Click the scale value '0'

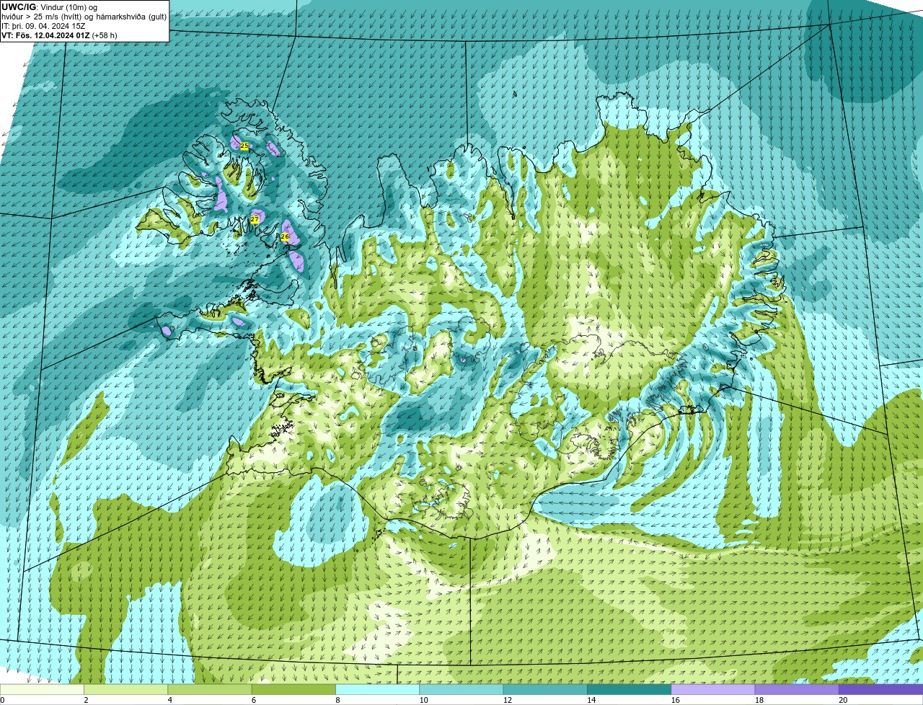click(x=2, y=700)
